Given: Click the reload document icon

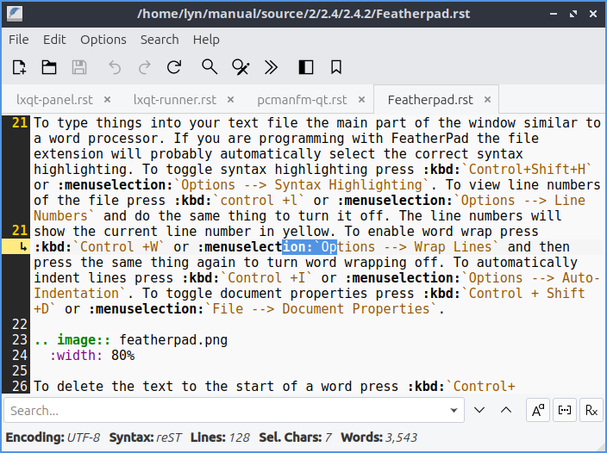Looking at the screenshot, I should tap(174, 67).
